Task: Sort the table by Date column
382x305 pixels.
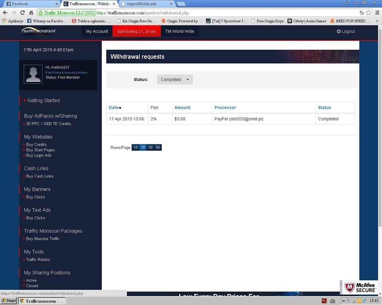Action: tap(115, 108)
